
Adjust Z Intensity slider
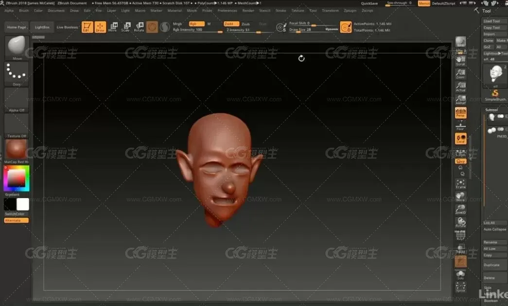248,30
